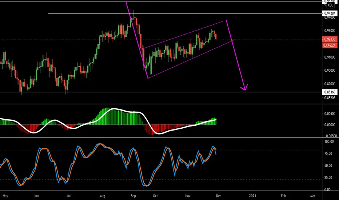Click the Aug label on time axis
Viewport: 339px width, 200px height.
[102, 196]
